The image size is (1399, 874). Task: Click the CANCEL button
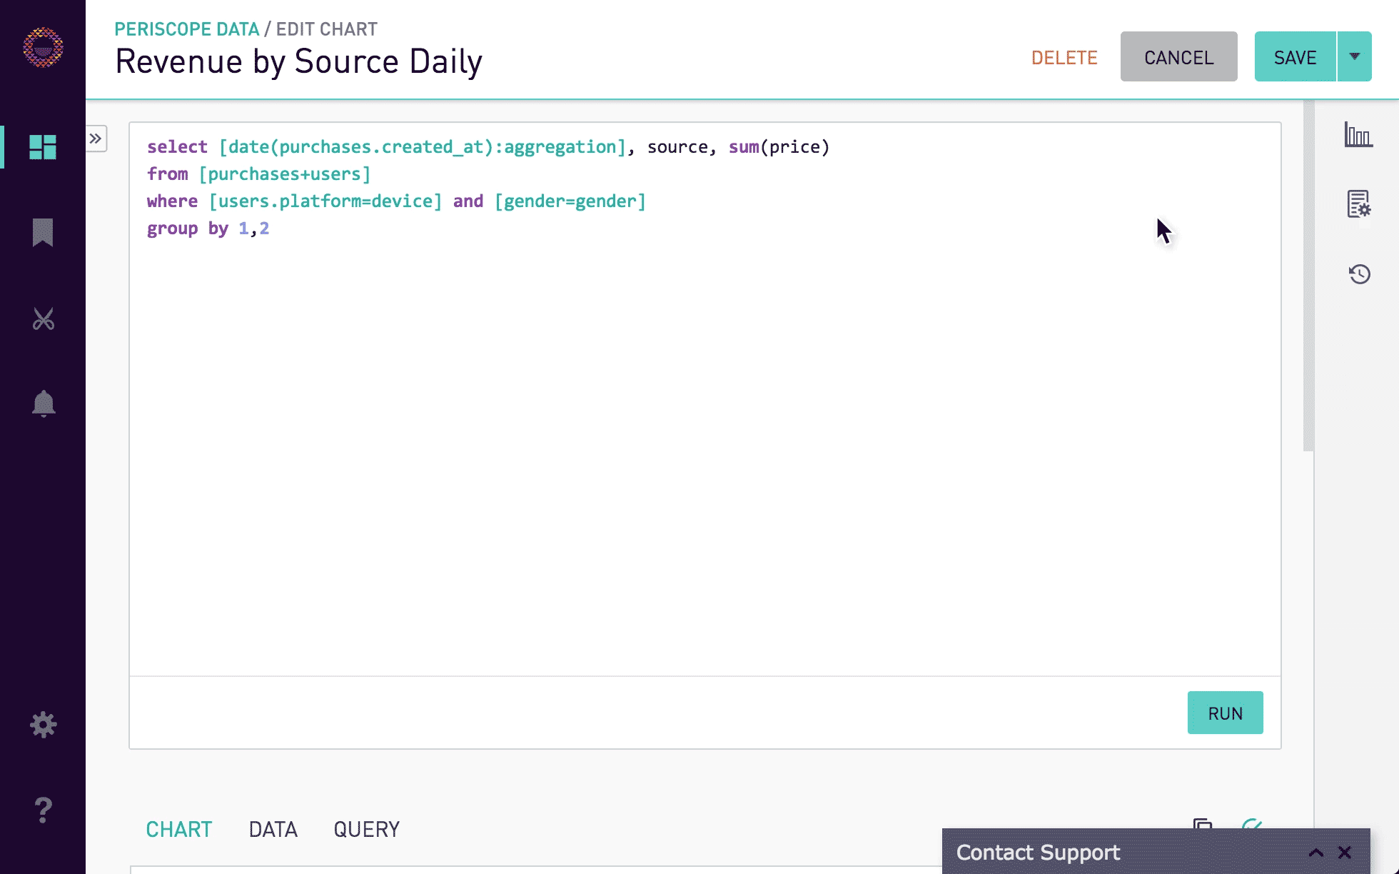(1178, 56)
